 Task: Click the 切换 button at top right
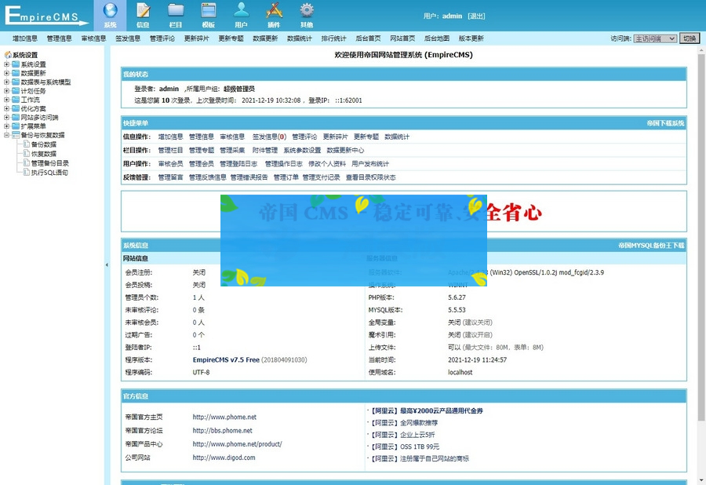point(690,38)
